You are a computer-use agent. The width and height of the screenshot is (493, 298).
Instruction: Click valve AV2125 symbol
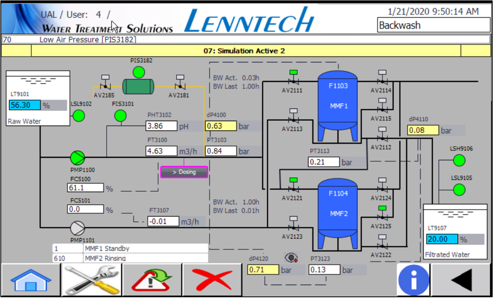[382, 214]
